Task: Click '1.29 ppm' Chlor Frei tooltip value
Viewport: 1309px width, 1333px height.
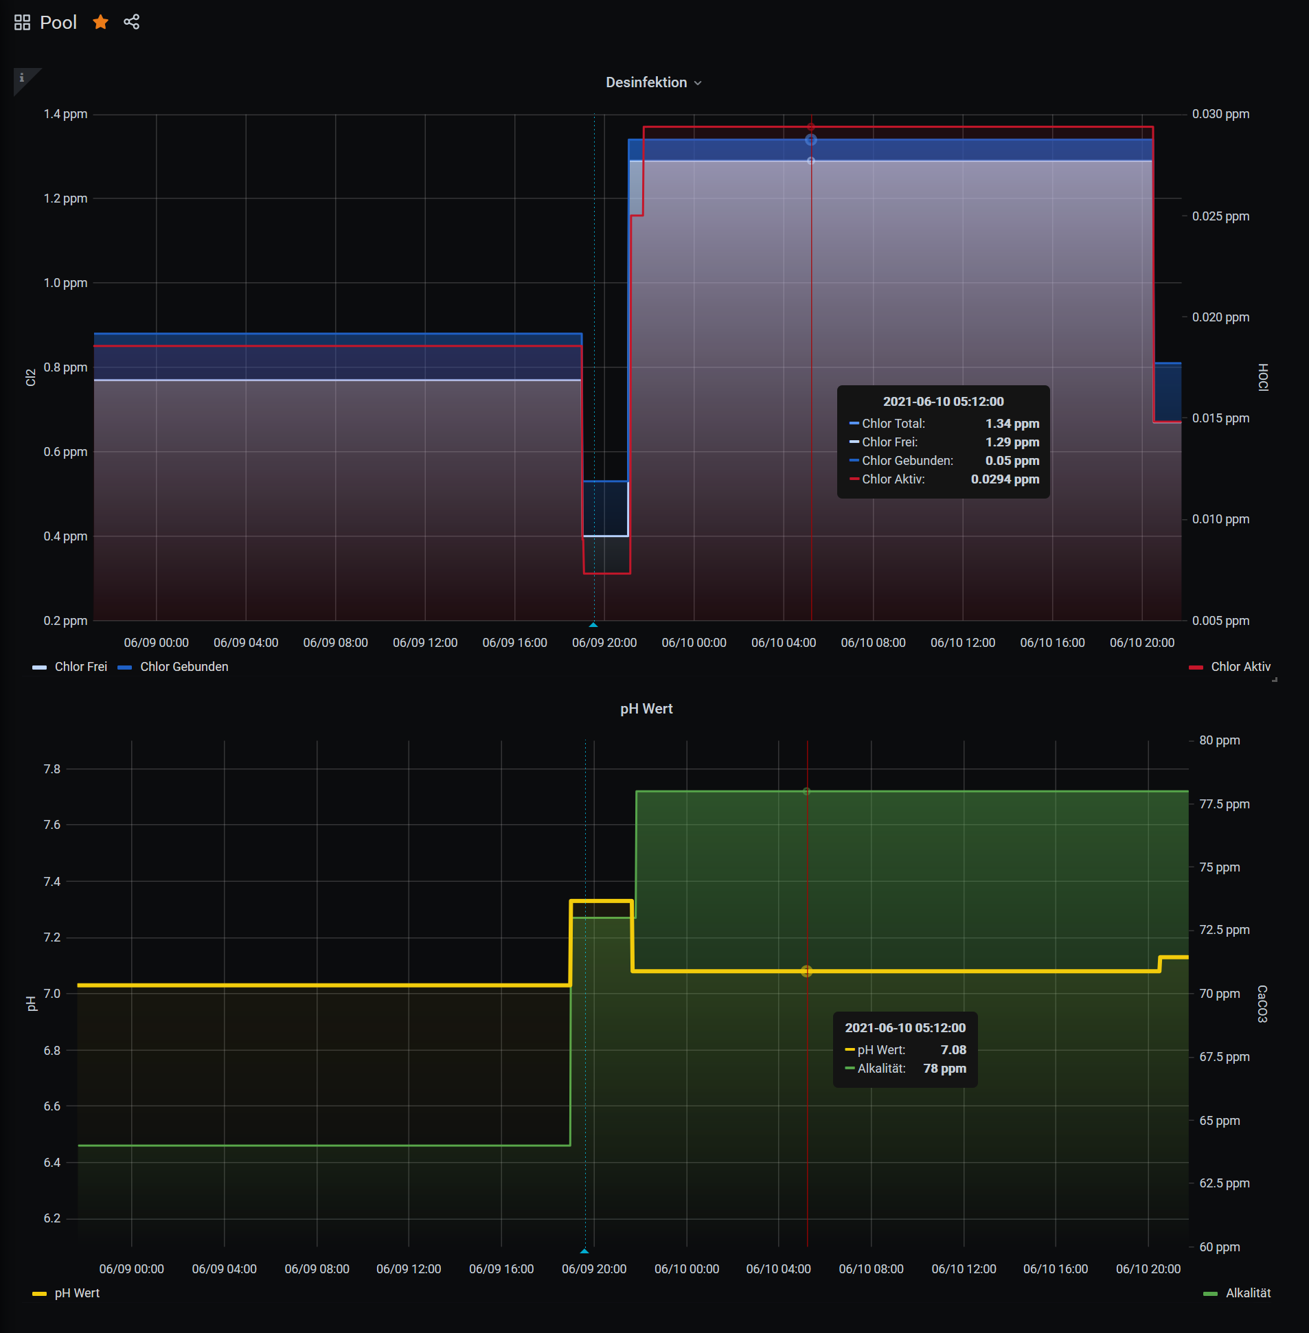Action: click(1013, 442)
